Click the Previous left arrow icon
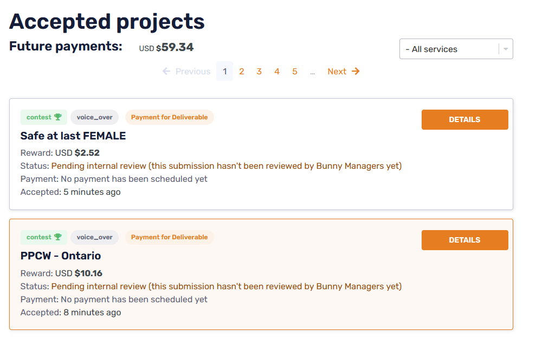The image size is (536, 337). 166,71
